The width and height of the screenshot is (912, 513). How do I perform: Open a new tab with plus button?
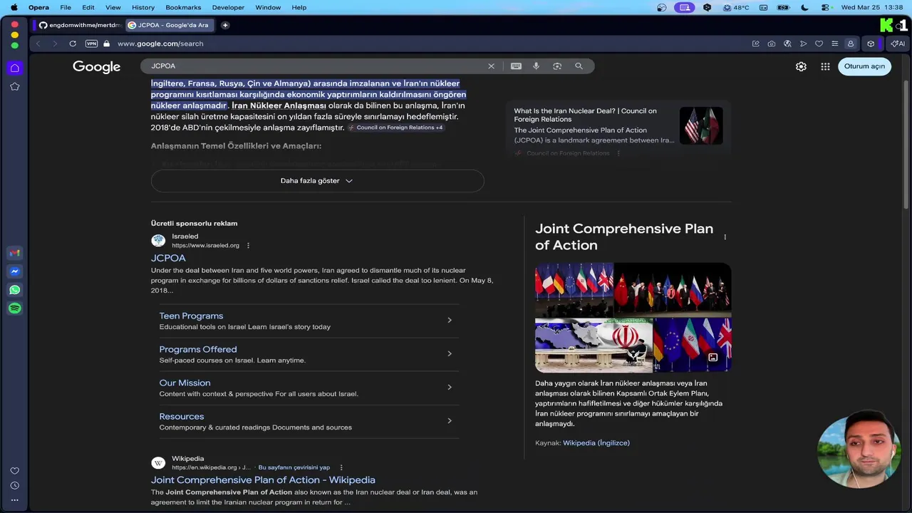(x=225, y=25)
